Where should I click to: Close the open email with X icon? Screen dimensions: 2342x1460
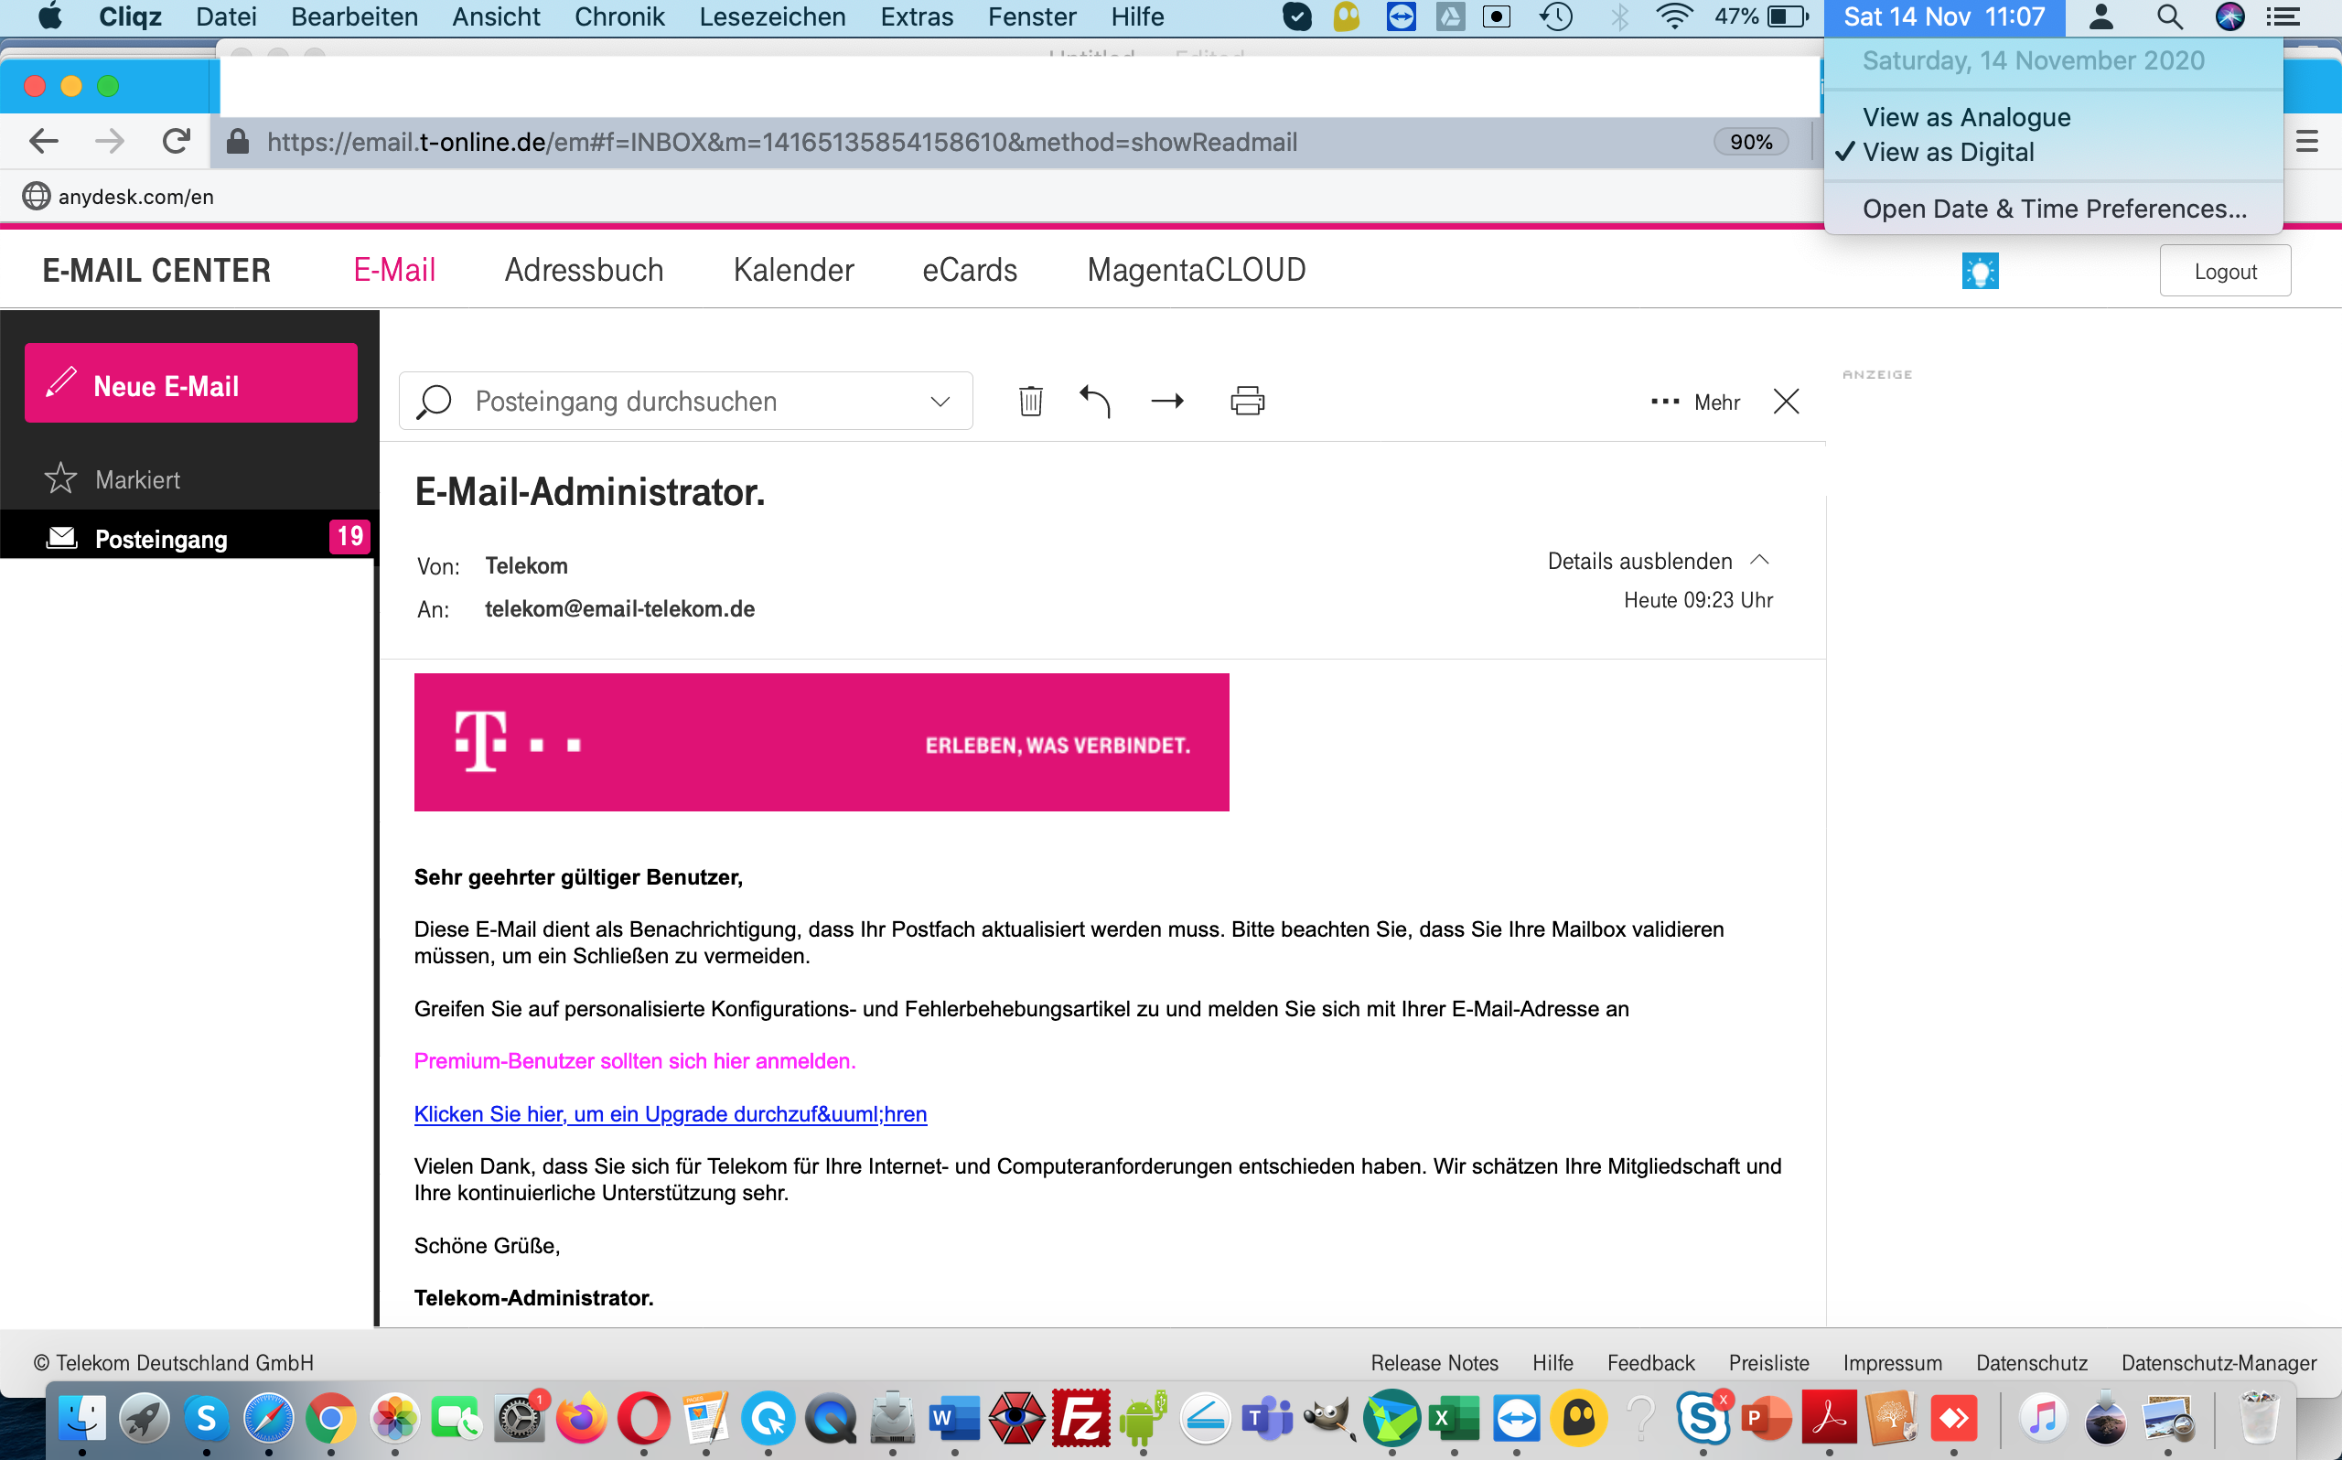pyautogui.click(x=1786, y=401)
